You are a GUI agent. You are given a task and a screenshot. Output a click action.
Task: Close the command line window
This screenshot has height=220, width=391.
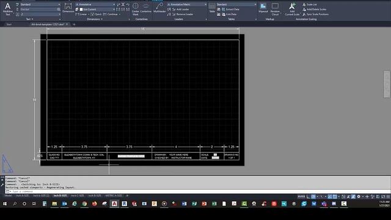[x=2, y=180]
